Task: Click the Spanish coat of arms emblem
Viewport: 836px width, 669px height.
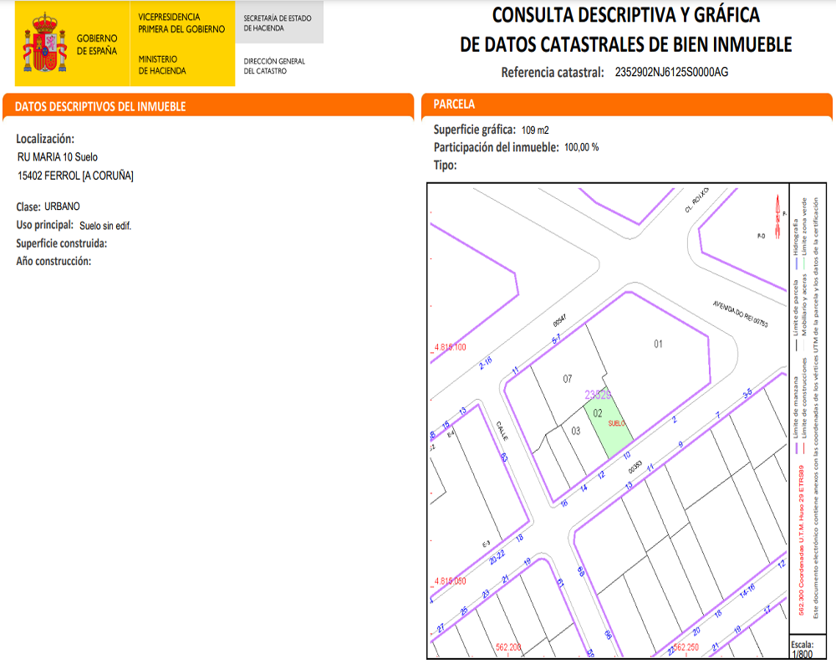Action: coord(45,43)
